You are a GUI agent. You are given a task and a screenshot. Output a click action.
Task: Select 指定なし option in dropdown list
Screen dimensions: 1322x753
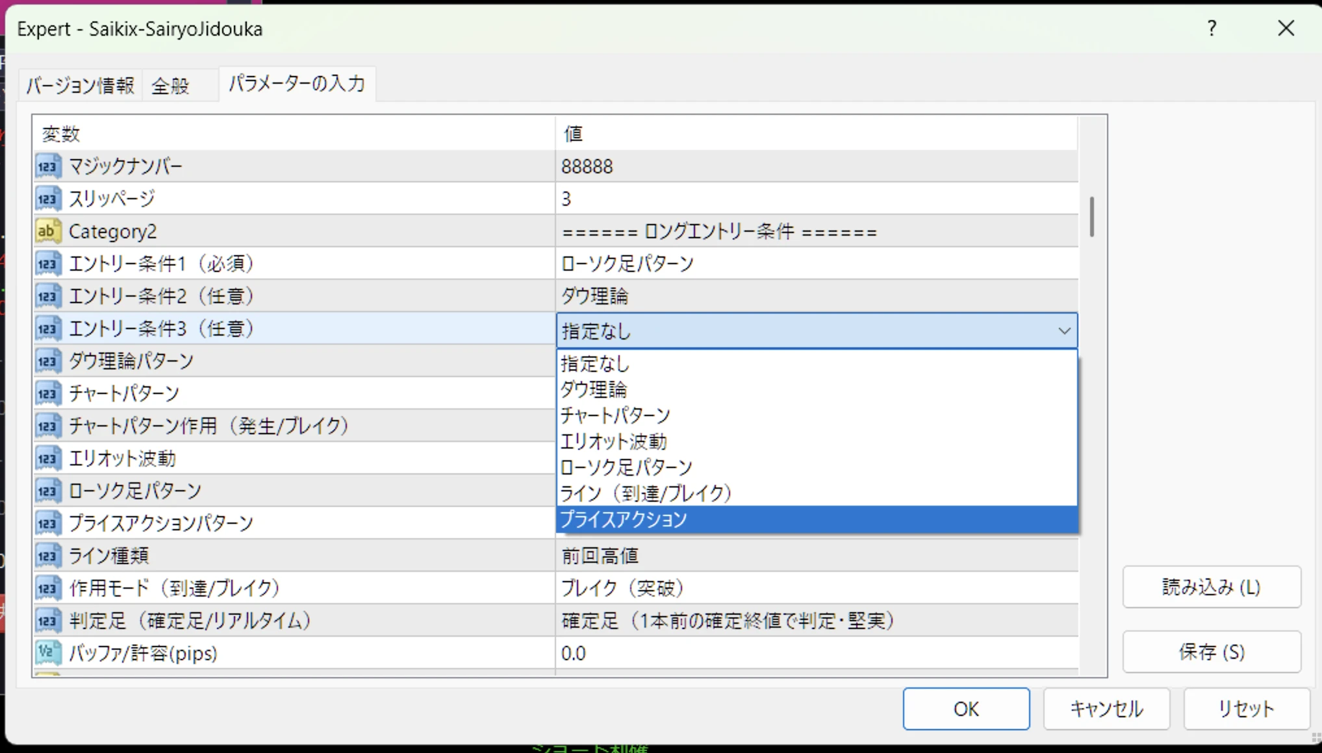pos(817,364)
